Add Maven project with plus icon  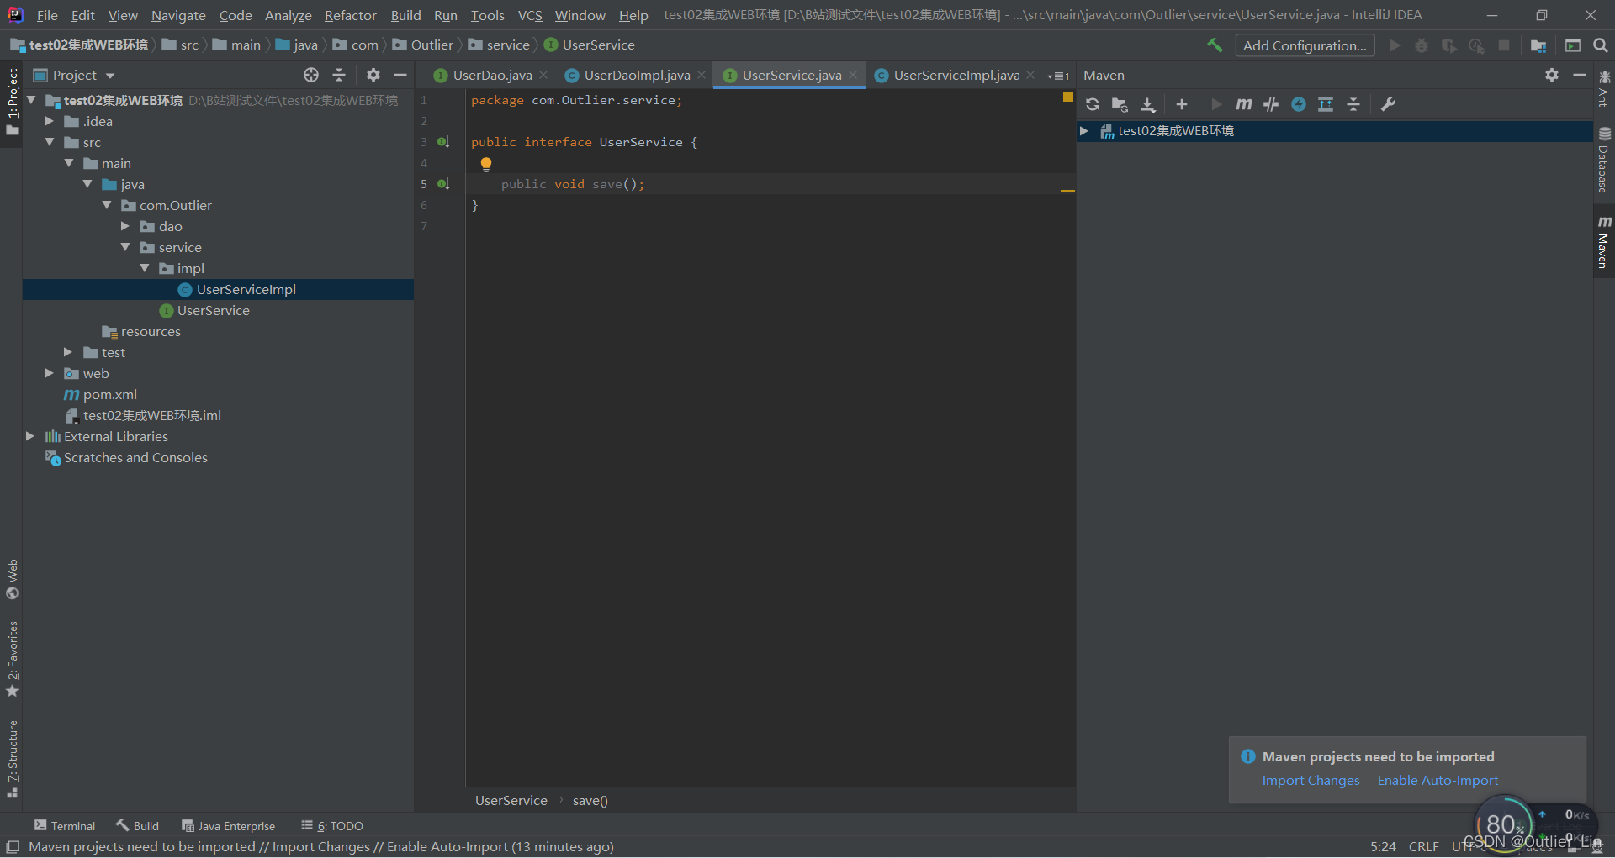1182,104
